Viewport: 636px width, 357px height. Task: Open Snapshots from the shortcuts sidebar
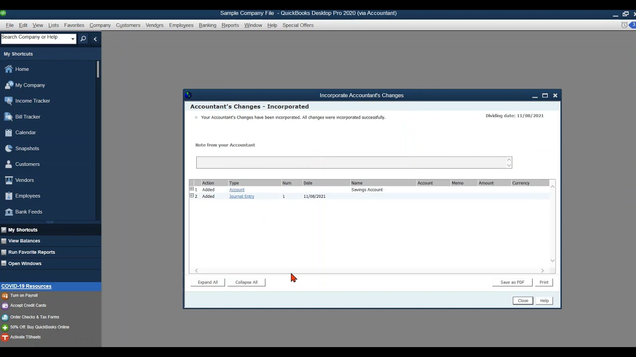point(27,148)
